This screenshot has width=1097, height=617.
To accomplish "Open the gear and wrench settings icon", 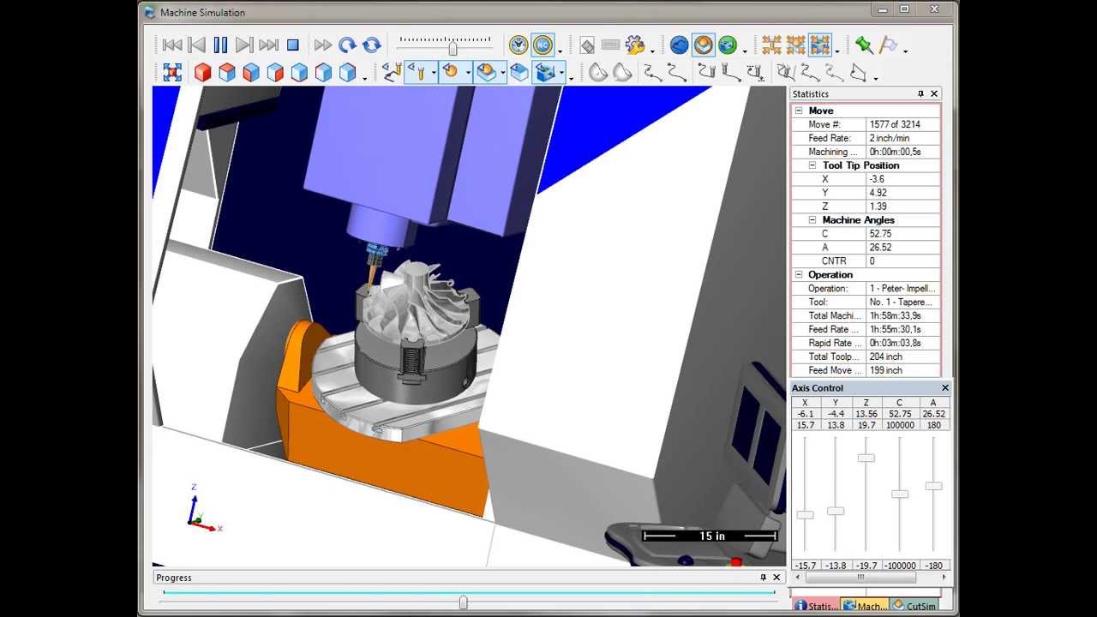I will (x=635, y=45).
